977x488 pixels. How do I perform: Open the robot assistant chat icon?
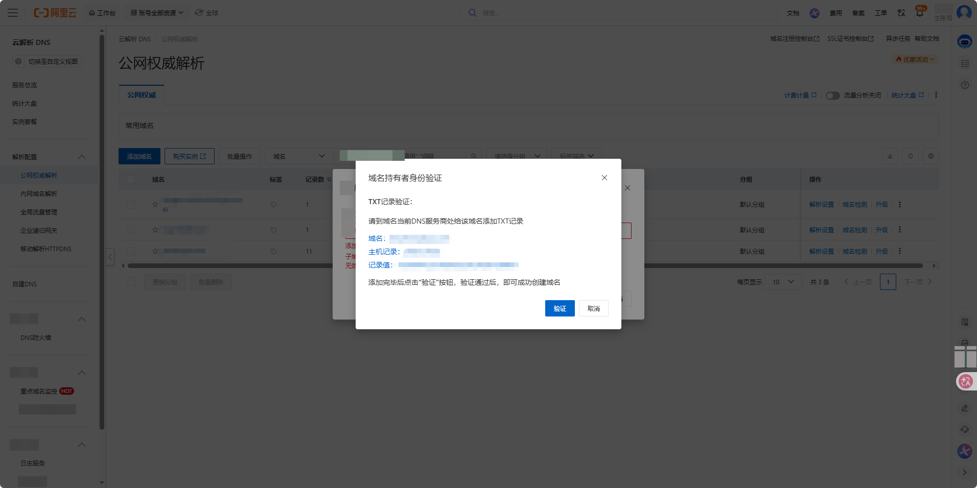click(x=965, y=42)
